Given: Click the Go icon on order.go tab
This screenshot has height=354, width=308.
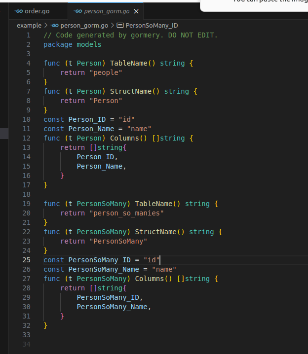Looking at the screenshot, I should pyautogui.click(x=19, y=11).
